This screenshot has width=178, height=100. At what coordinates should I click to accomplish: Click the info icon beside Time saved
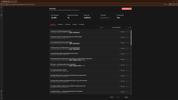[110, 18]
